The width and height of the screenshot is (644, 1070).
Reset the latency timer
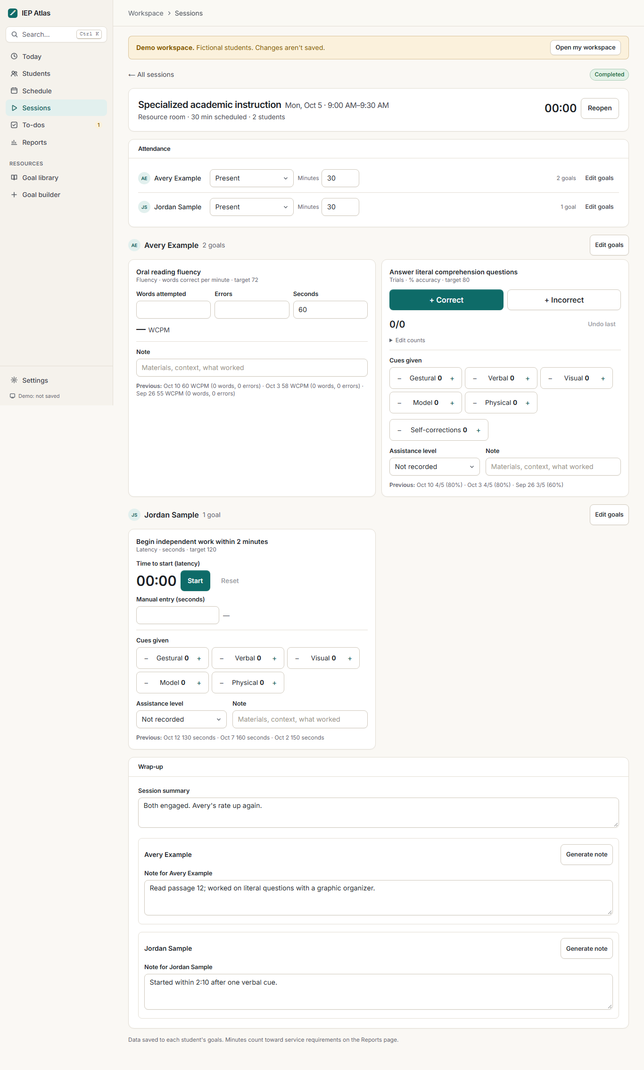pyautogui.click(x=230, y=581)
